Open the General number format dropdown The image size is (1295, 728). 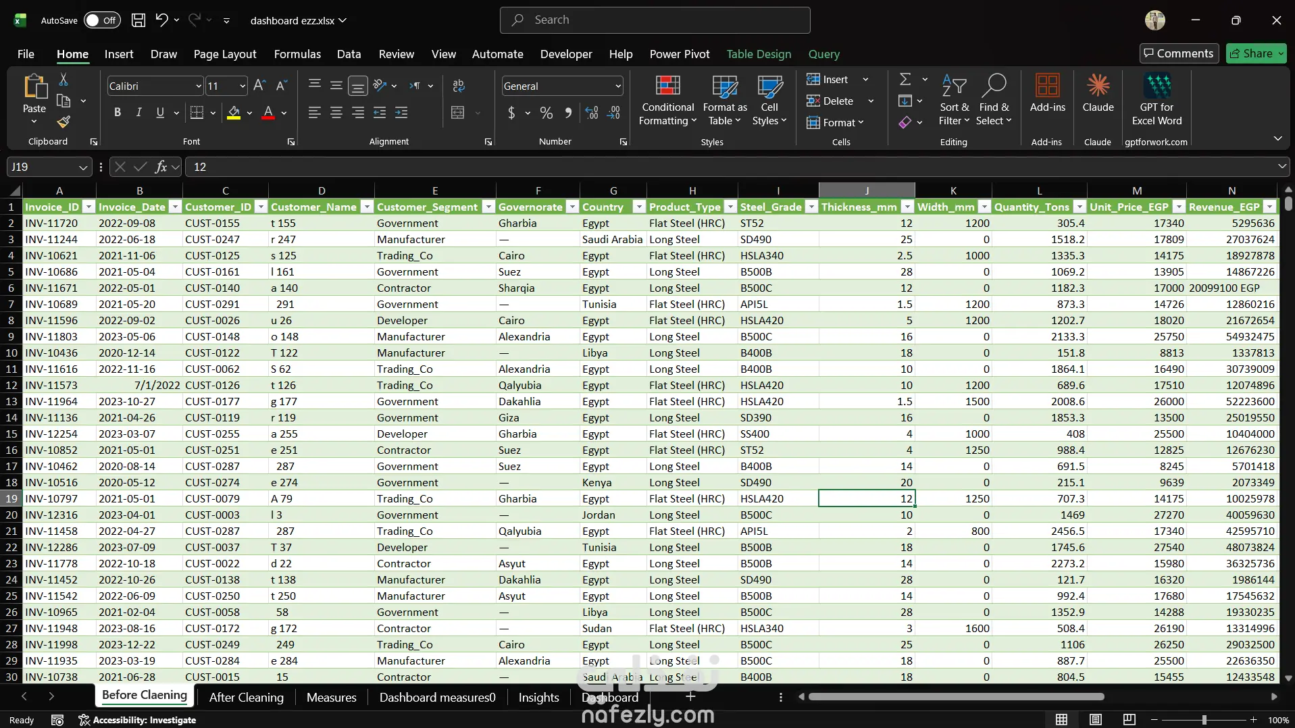pos(618,86)
